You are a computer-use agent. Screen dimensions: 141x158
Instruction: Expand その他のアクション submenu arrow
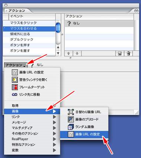coord(55,134)
